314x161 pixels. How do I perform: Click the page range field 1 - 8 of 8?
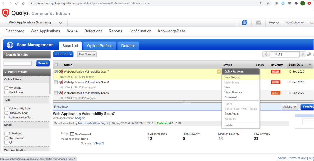[x=284, y=54]
